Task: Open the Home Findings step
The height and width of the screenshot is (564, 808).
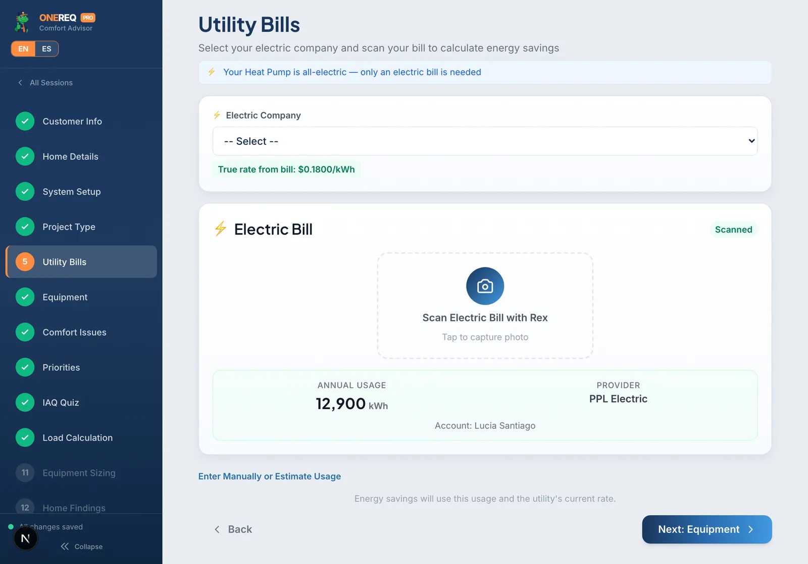Action: [81, 504]
